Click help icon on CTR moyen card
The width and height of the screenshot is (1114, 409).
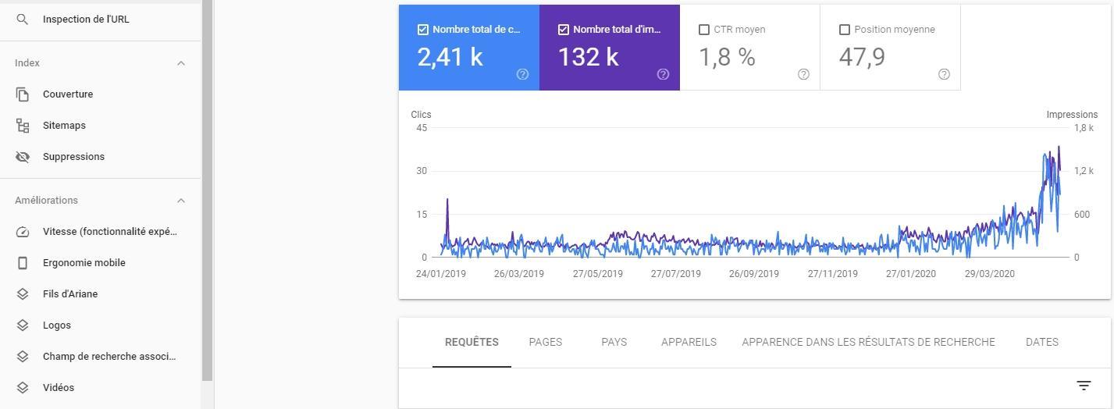pos(803,74)
